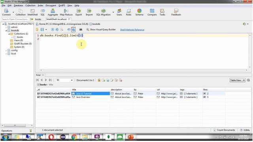Go to previous page of results
Image resolution: width=253 pixels, height=142 pixels.
point(42,80)
